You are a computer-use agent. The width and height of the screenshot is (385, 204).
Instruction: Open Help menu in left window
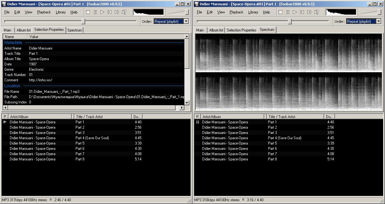click(74, 12)
